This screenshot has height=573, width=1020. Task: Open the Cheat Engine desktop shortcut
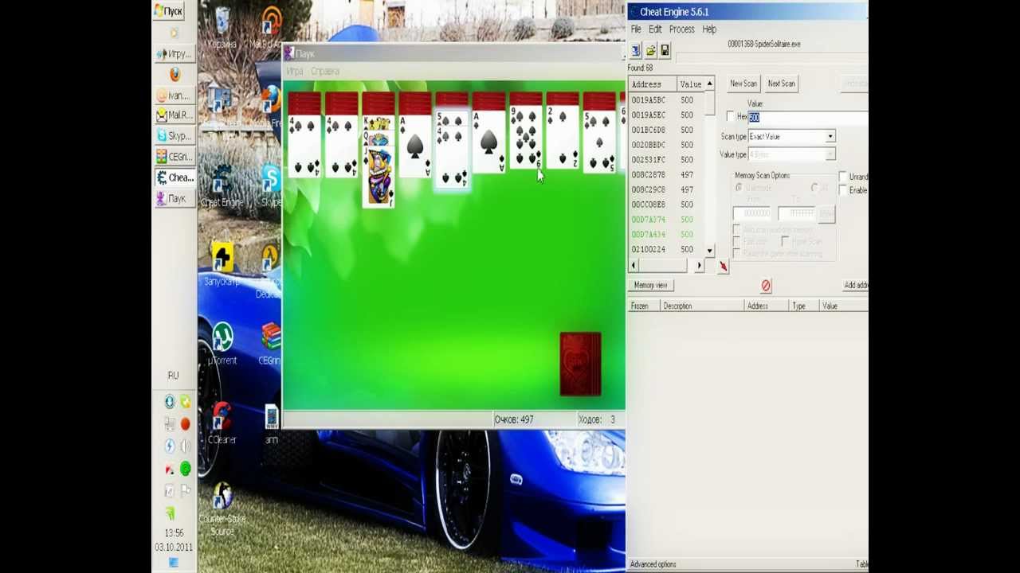coord(222,185)
